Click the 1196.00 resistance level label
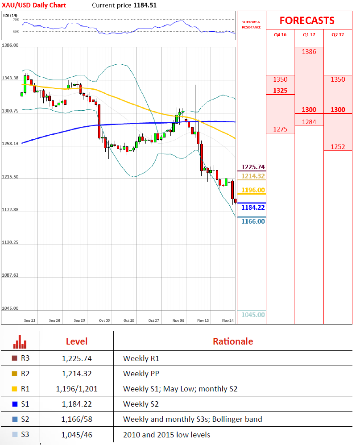Image resolution: width=356 pixels, height=445 pixels. (253, 190)
